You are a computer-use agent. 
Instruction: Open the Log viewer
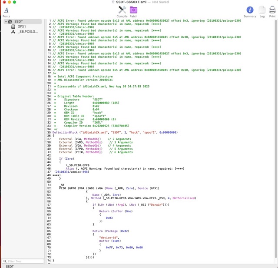(262, 10)
